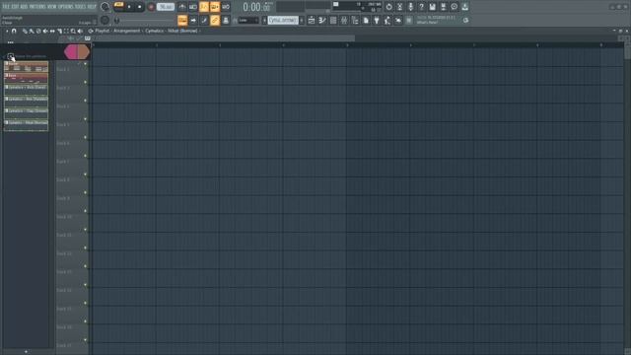The width and height of the screenshot is (631, 355).
Task: Open the TOOLS menu
Action: (x=81, y=7)
